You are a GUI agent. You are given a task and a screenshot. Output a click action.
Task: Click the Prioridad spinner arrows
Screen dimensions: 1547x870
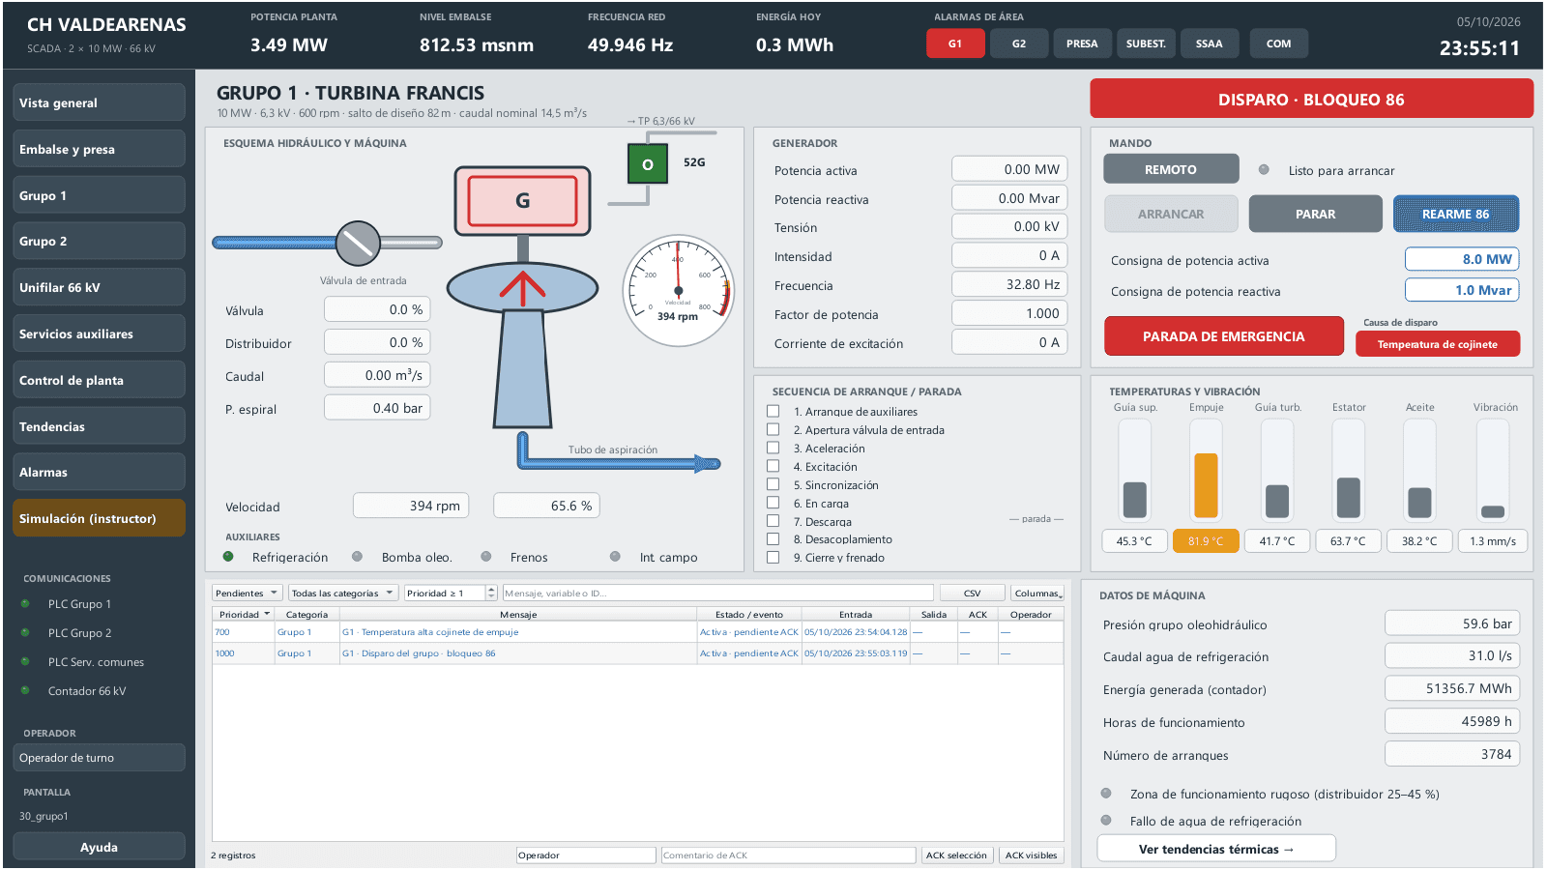[491, 593]
